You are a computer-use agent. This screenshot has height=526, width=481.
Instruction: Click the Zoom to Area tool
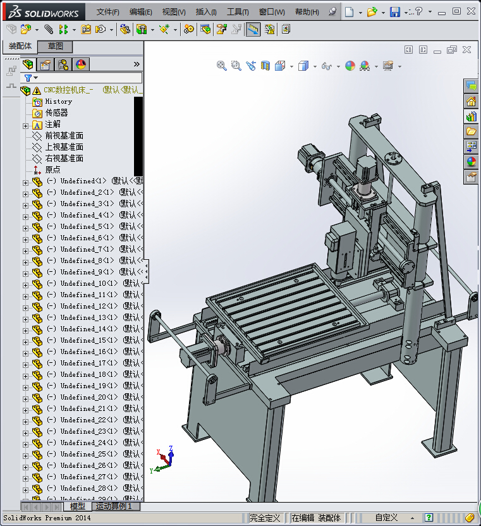(236, 66)
